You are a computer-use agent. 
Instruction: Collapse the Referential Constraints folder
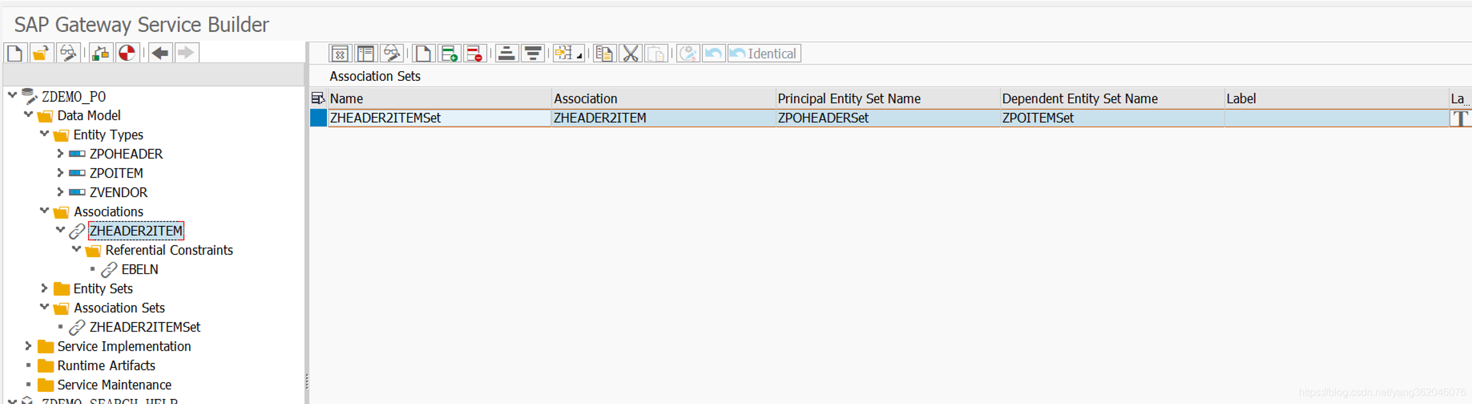[76, 249]
